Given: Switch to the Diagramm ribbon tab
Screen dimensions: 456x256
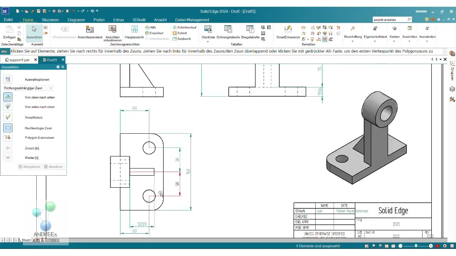Looking at the screenshot, I should click(x=76, y=20).
